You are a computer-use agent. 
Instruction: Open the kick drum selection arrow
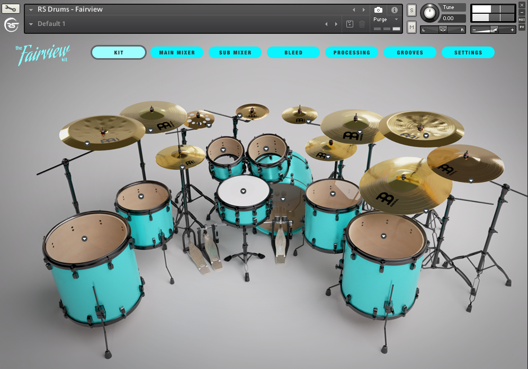[283, 199]
